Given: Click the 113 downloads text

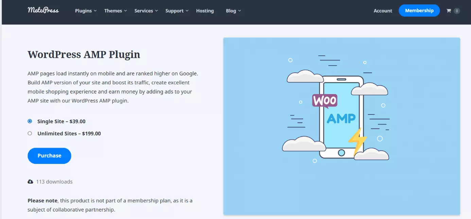Looking at the screenshot, I should coord(54,182).
